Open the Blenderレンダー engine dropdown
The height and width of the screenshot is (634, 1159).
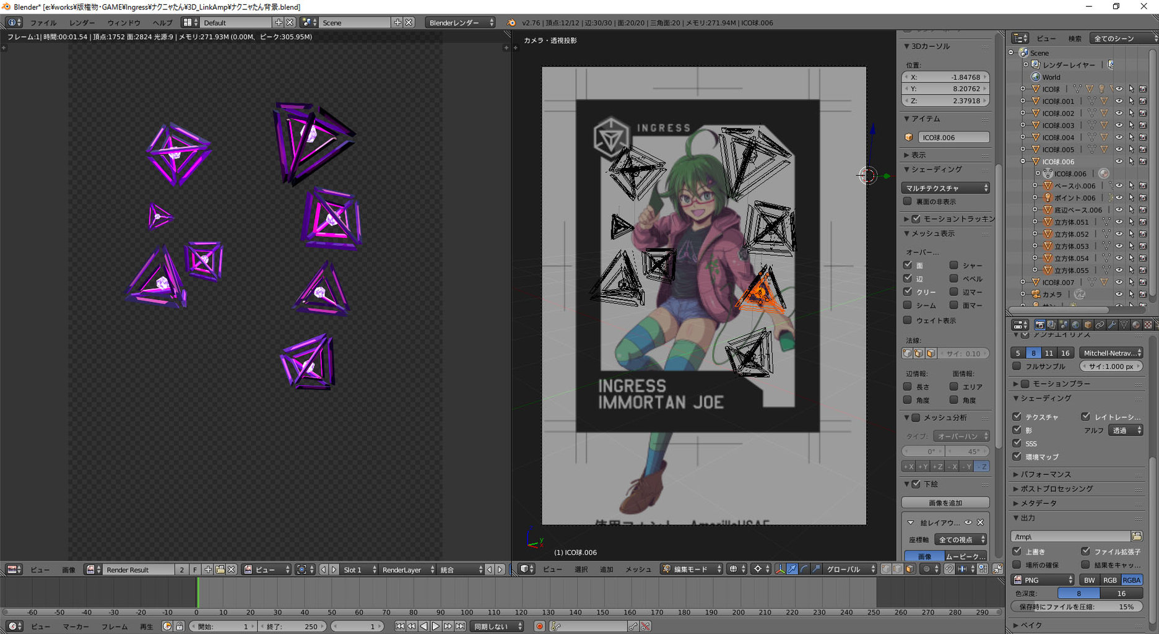(461, 22)
